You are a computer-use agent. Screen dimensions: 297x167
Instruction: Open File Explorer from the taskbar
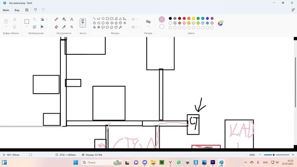click(x=153, y=162)
